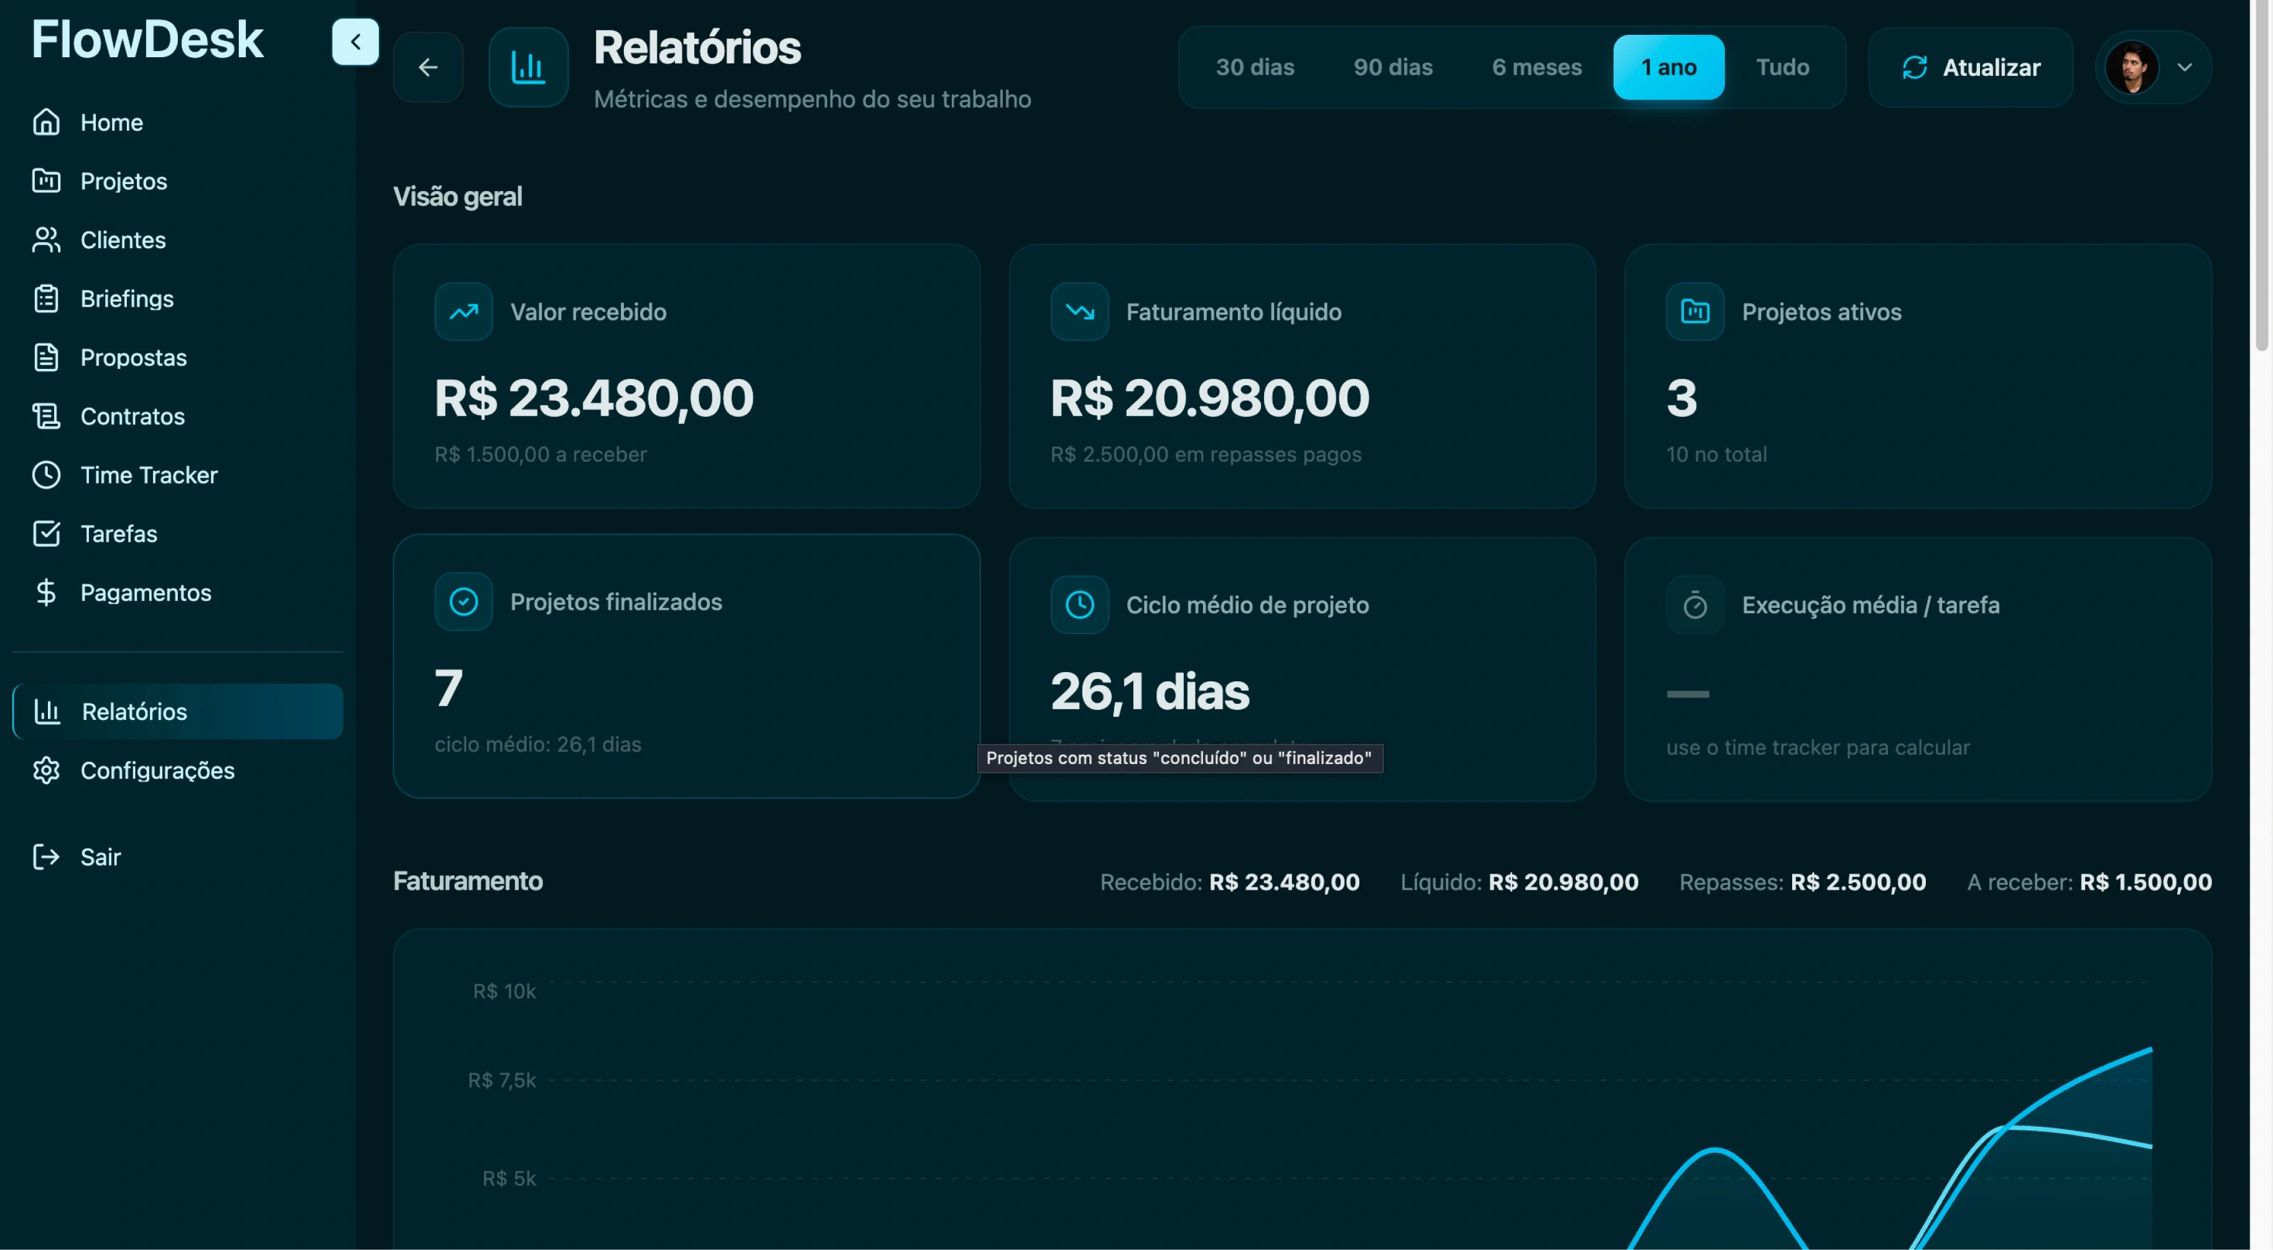Collapse the FlowDesk sidebar with chevron button

pos(356,42)
